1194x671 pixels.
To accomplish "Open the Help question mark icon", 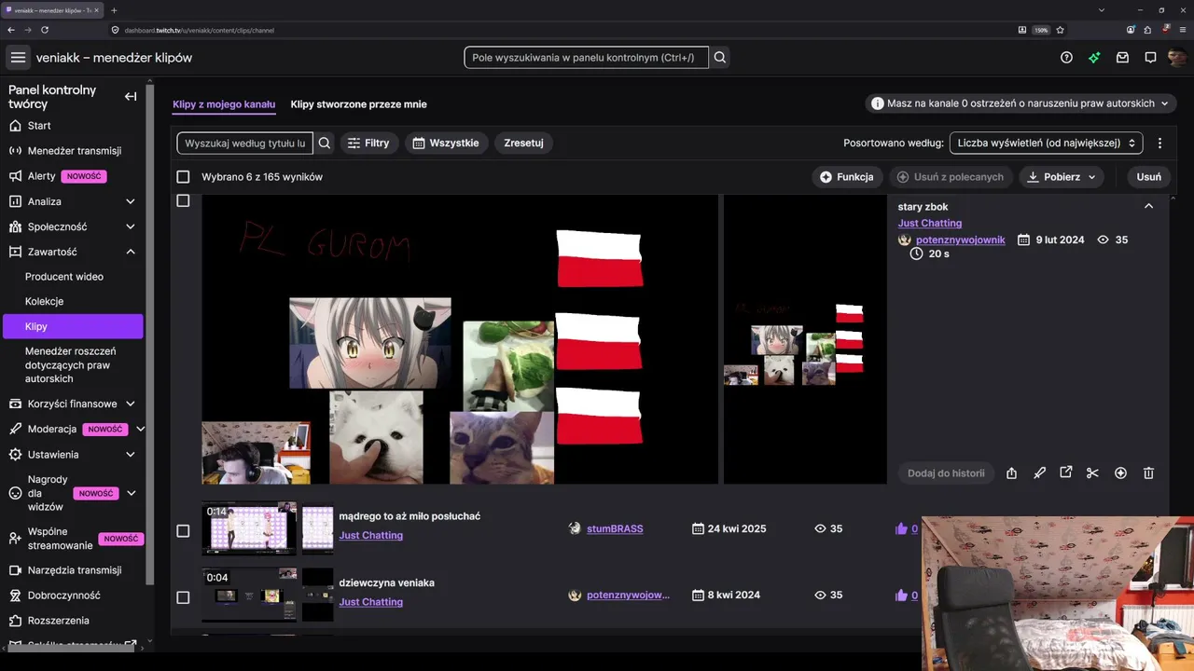I will [x=1066, y=58].
